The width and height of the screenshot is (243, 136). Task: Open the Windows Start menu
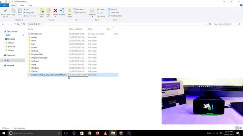tap(4, 133)
